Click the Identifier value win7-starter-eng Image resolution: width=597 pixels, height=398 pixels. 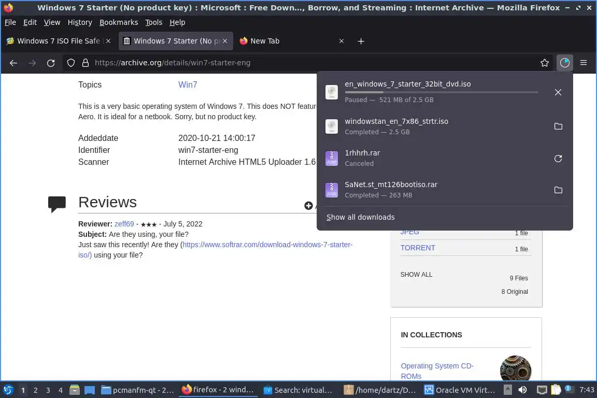point(208,150)
